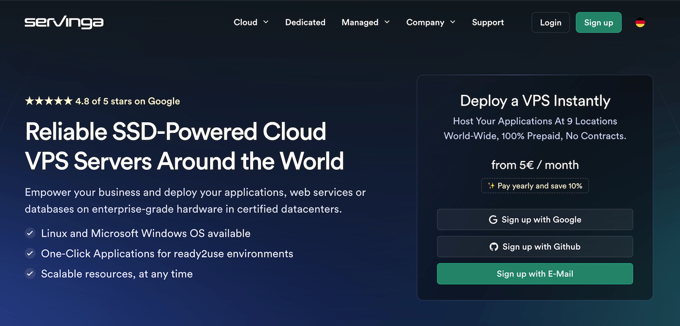Screen dimensions: 680x326
Task: Click the 4.8 of 5 stars Google rating text
Action: [127, 101]
